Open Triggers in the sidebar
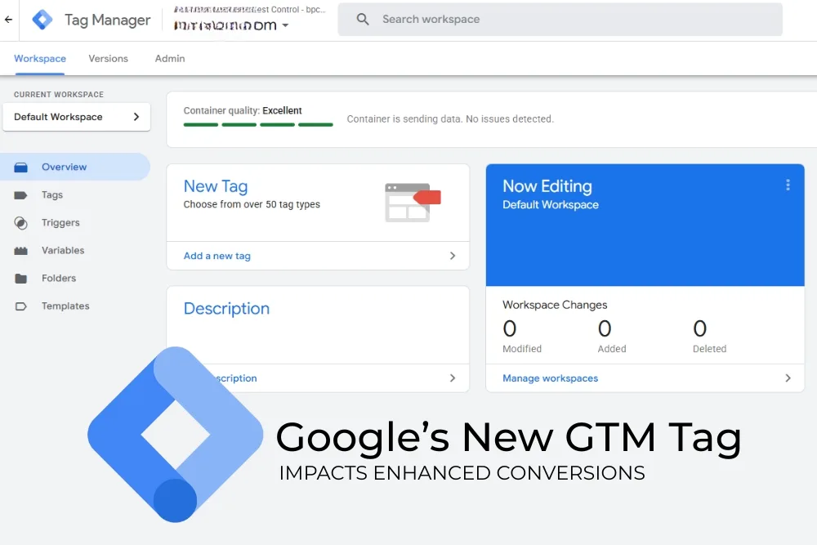The image size is (817, 545). click(60, 222)
